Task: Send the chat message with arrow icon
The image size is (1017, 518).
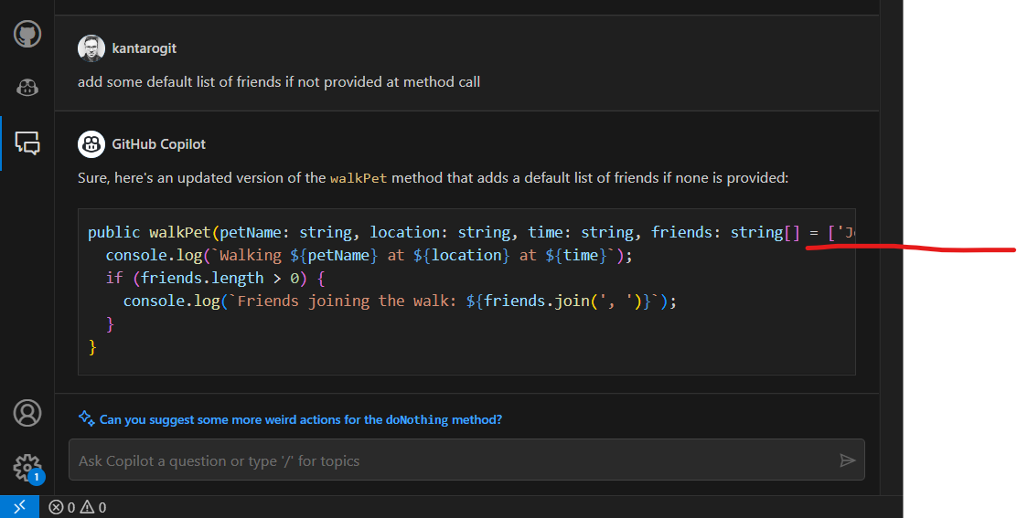Action: [847, 460]
